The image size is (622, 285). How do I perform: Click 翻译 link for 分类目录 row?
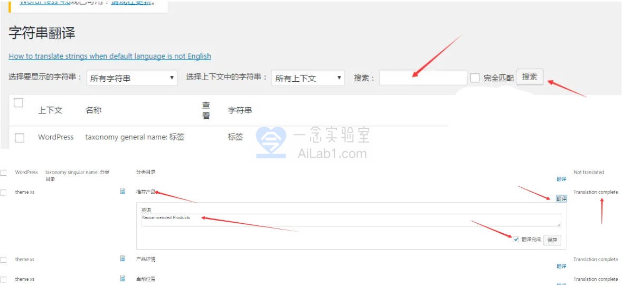point(561,179)
